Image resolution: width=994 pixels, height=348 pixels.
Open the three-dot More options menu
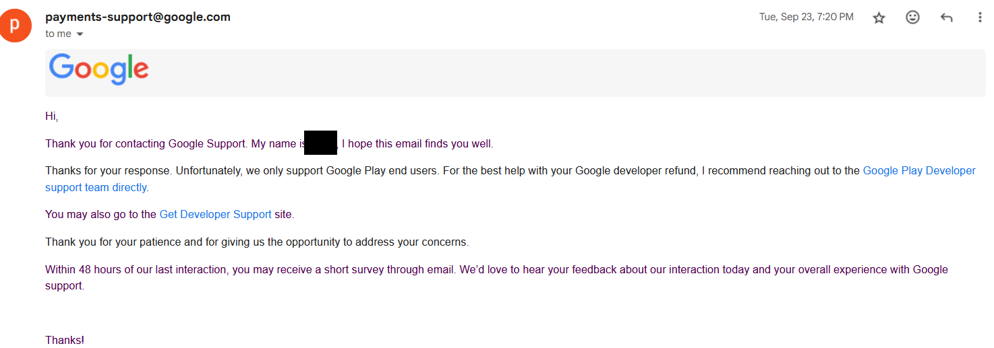[980, 18]
